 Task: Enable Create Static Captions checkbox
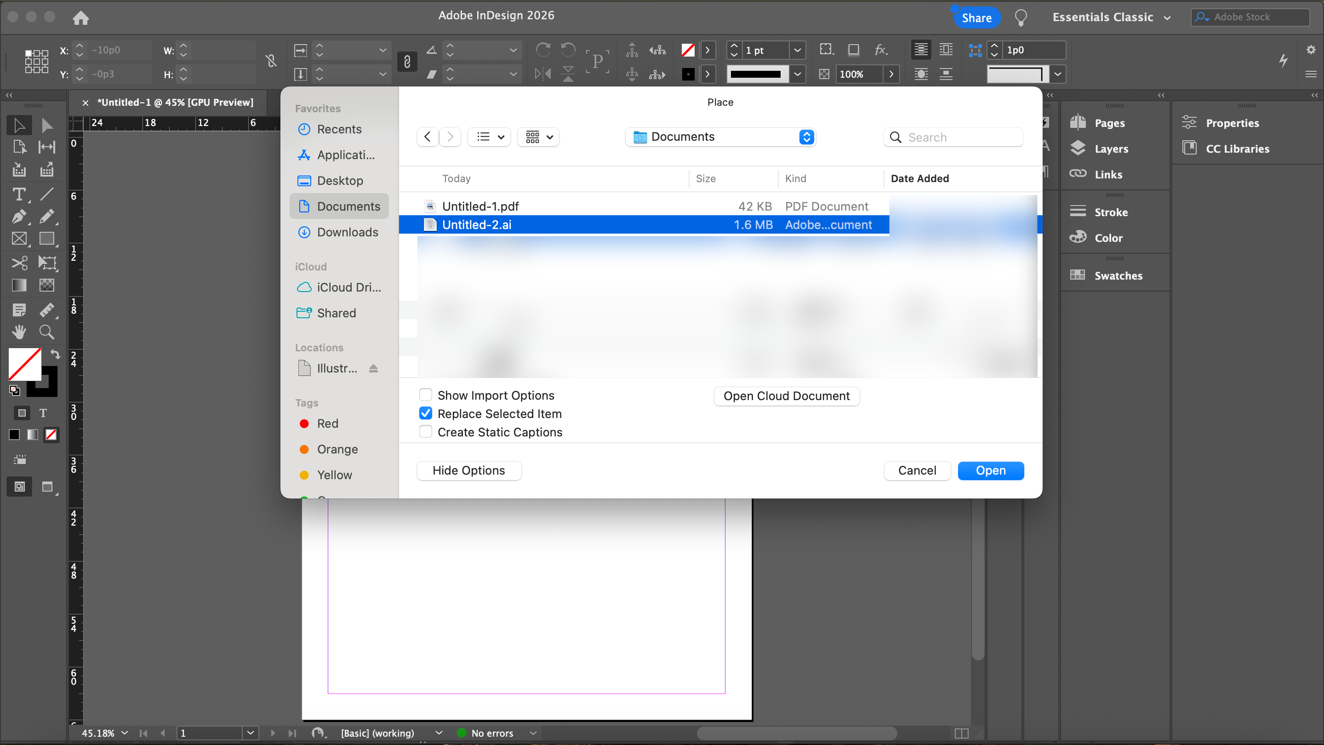pos(426,432)
